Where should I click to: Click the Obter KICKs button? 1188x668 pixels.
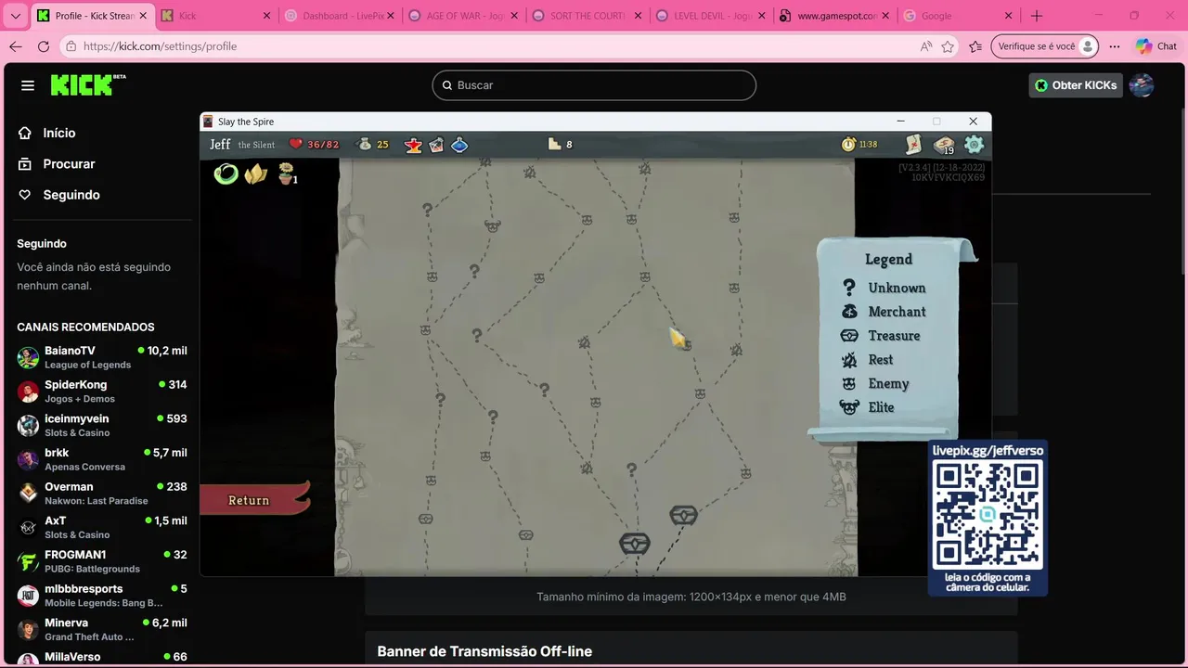1077,85
